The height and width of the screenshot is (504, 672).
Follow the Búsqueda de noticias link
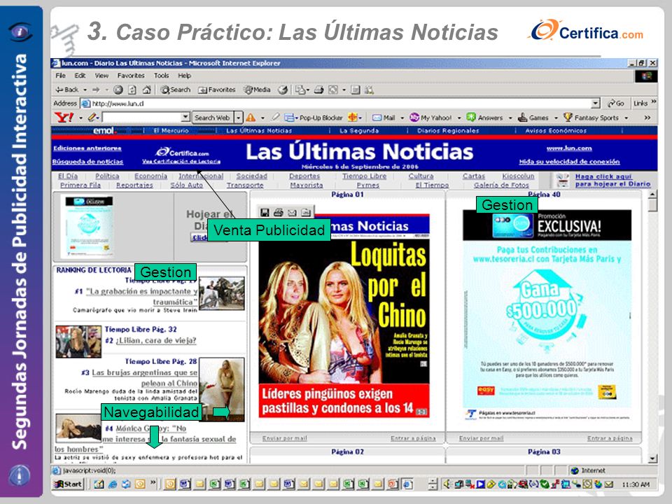point(88,162)
